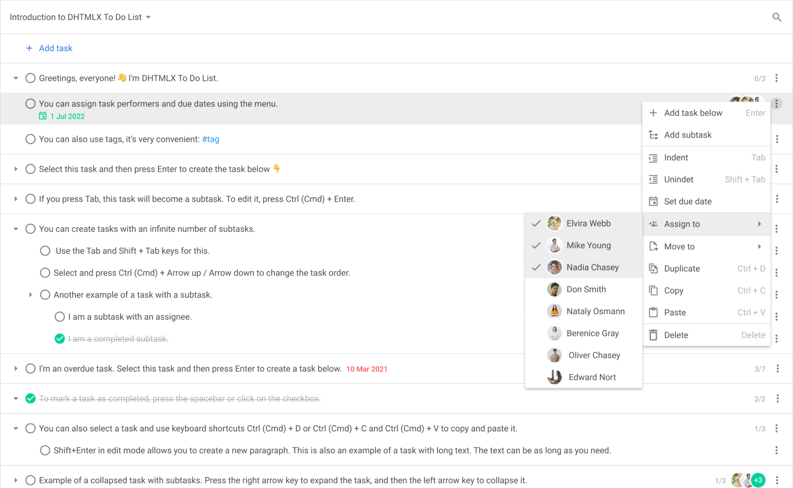Image resolution: width=793 pixels, height=488 pixels.
Task: Click the +3 assignees badge
Action: coord(758,480)
